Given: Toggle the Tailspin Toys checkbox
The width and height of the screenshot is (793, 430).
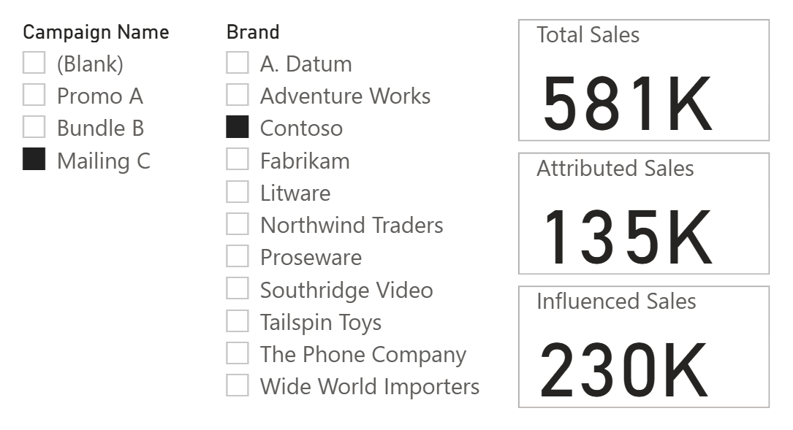Looking at the screenshot, I should click(x=238, y=321).
